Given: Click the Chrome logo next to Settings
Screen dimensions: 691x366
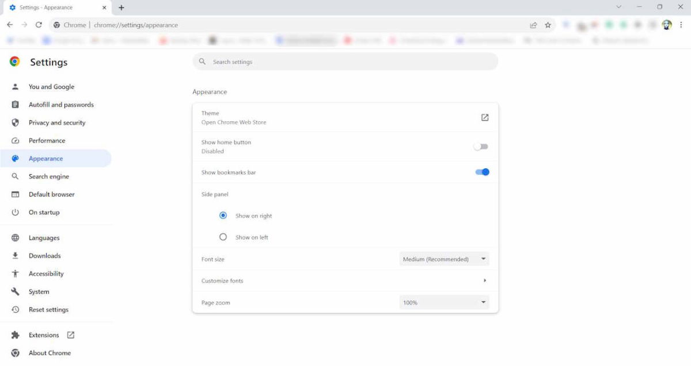Looking at the screenshot, I should coord(14,61).
